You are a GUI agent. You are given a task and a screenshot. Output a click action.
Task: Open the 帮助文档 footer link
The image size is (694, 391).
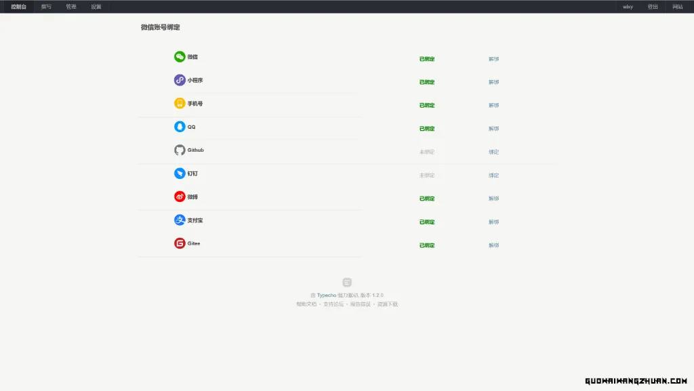tap(306, 304)
